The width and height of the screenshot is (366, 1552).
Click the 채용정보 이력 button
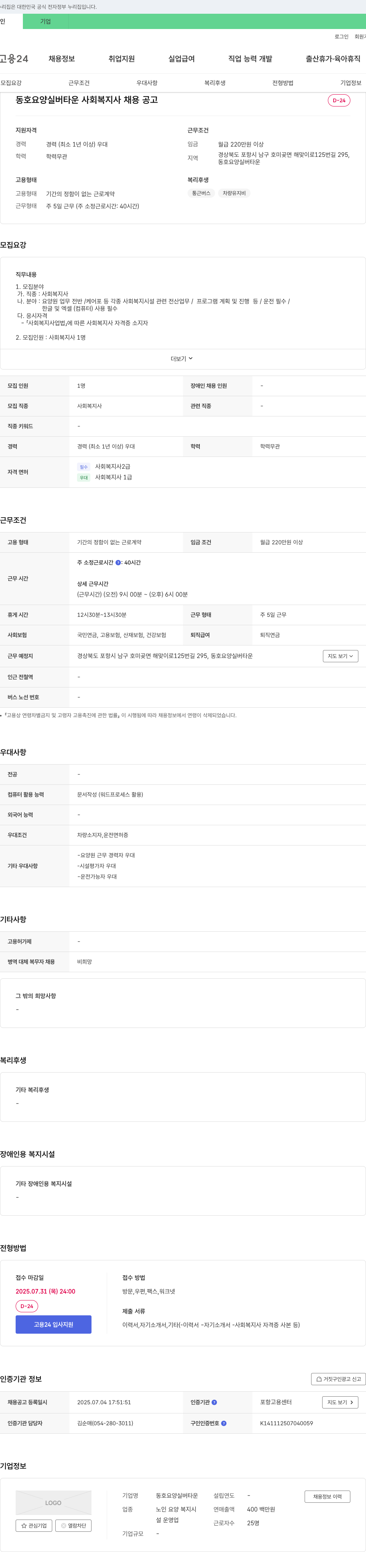(327, 1496)
